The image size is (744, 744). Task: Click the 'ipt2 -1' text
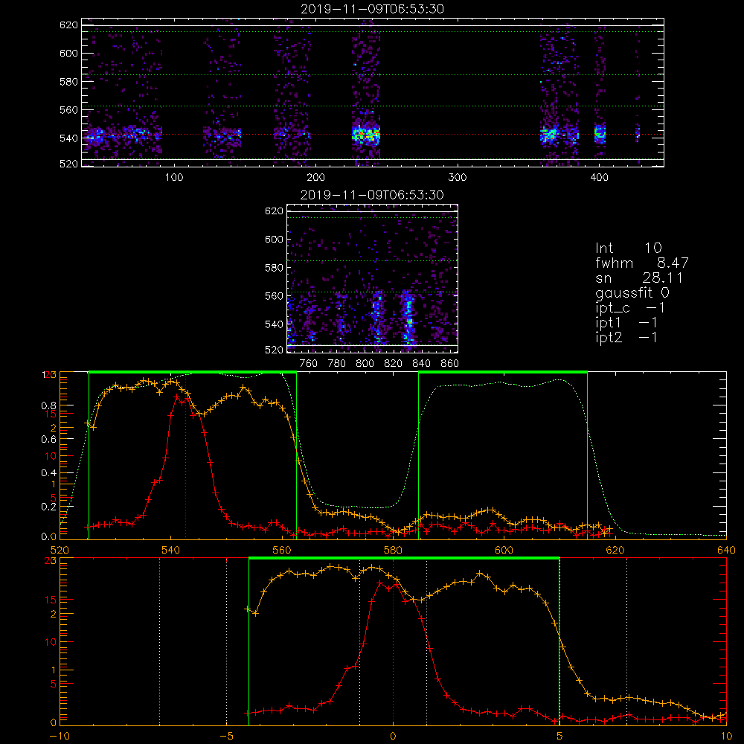click(x=626, y=338)
